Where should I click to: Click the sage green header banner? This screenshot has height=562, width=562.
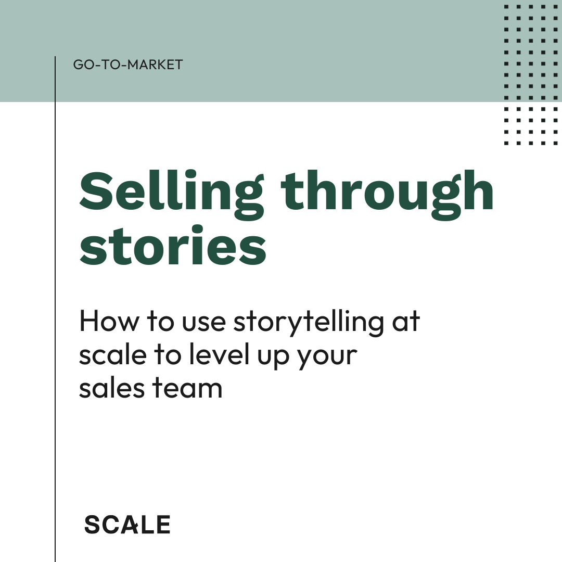tap(281, 31)
